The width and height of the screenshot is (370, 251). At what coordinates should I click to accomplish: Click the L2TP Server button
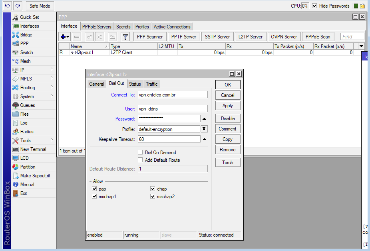pyautogui.click(x=251, y=37)
